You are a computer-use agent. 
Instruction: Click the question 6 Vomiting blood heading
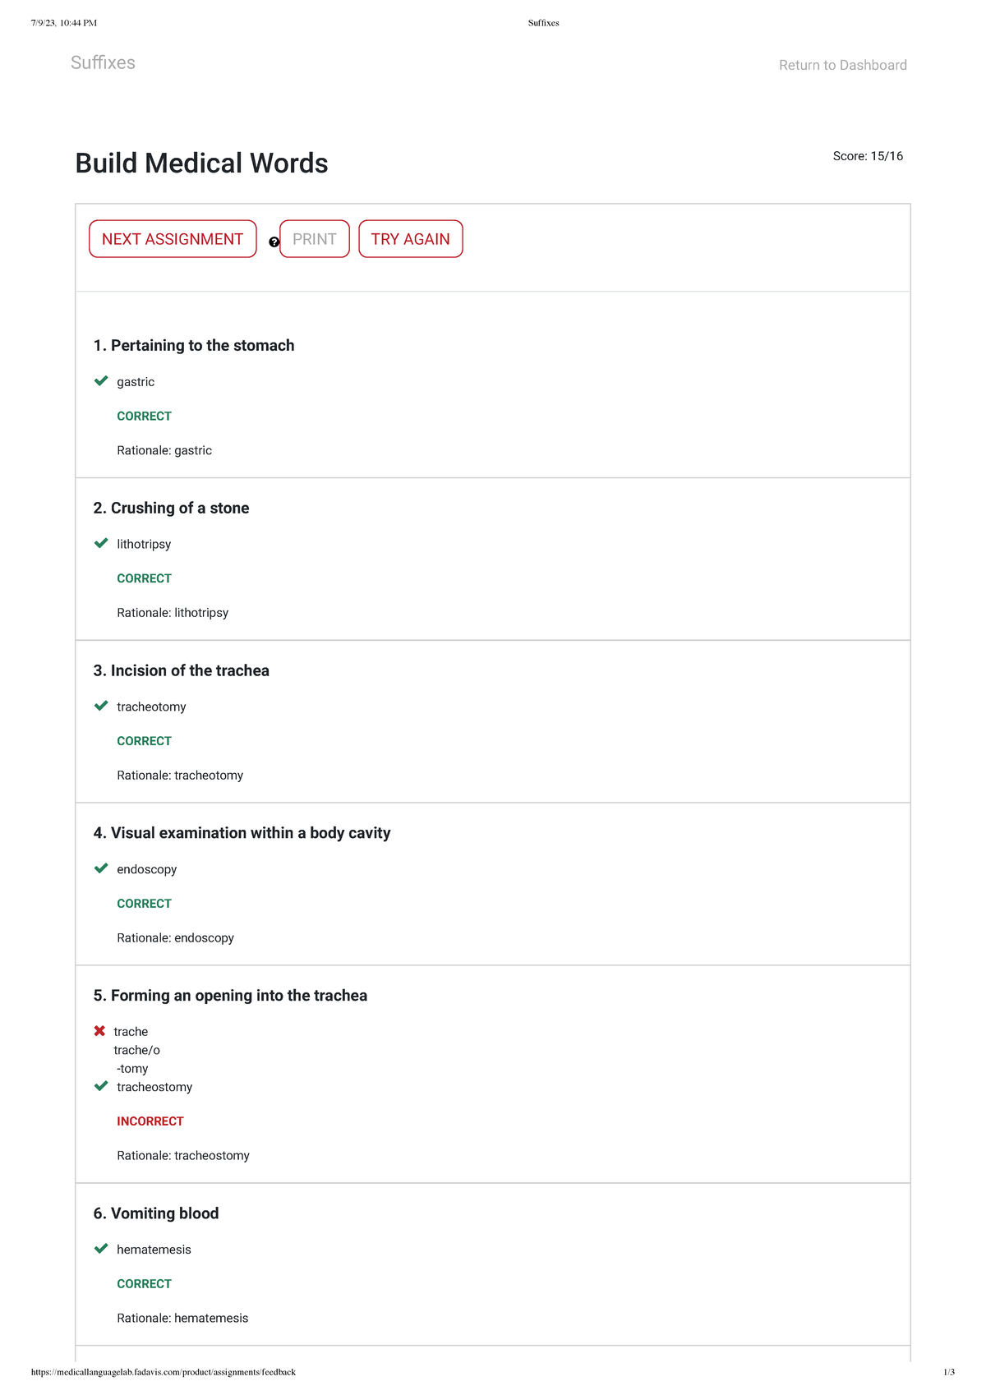pyautogui.click(x=156, y=1213)
